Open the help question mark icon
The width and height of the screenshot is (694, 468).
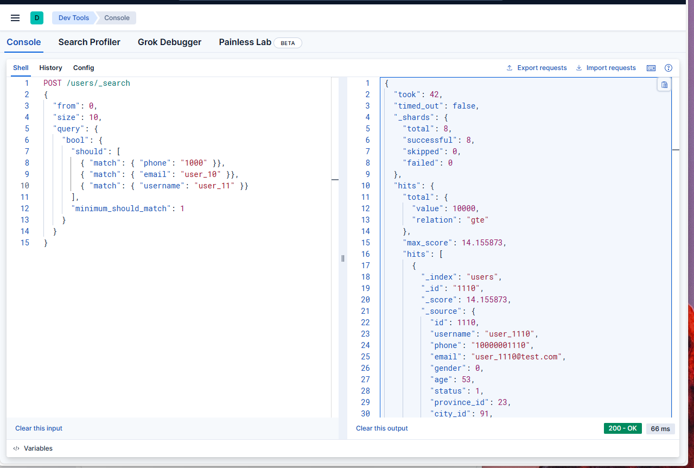coord(668,68)
